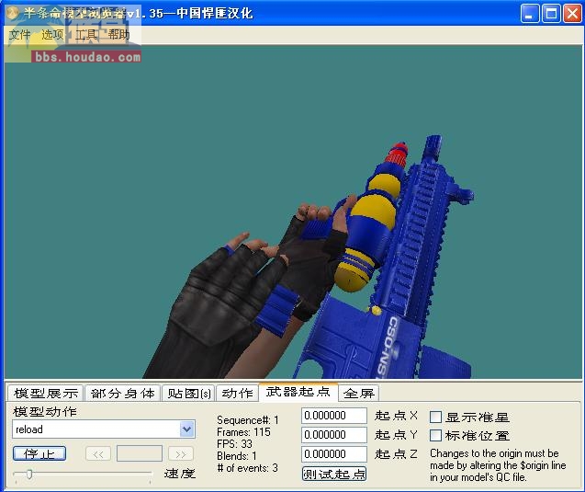The width and height of the screenshot is (585, 492).
Task: Switch to the 动作 tab
Action: tap(237, 394)
